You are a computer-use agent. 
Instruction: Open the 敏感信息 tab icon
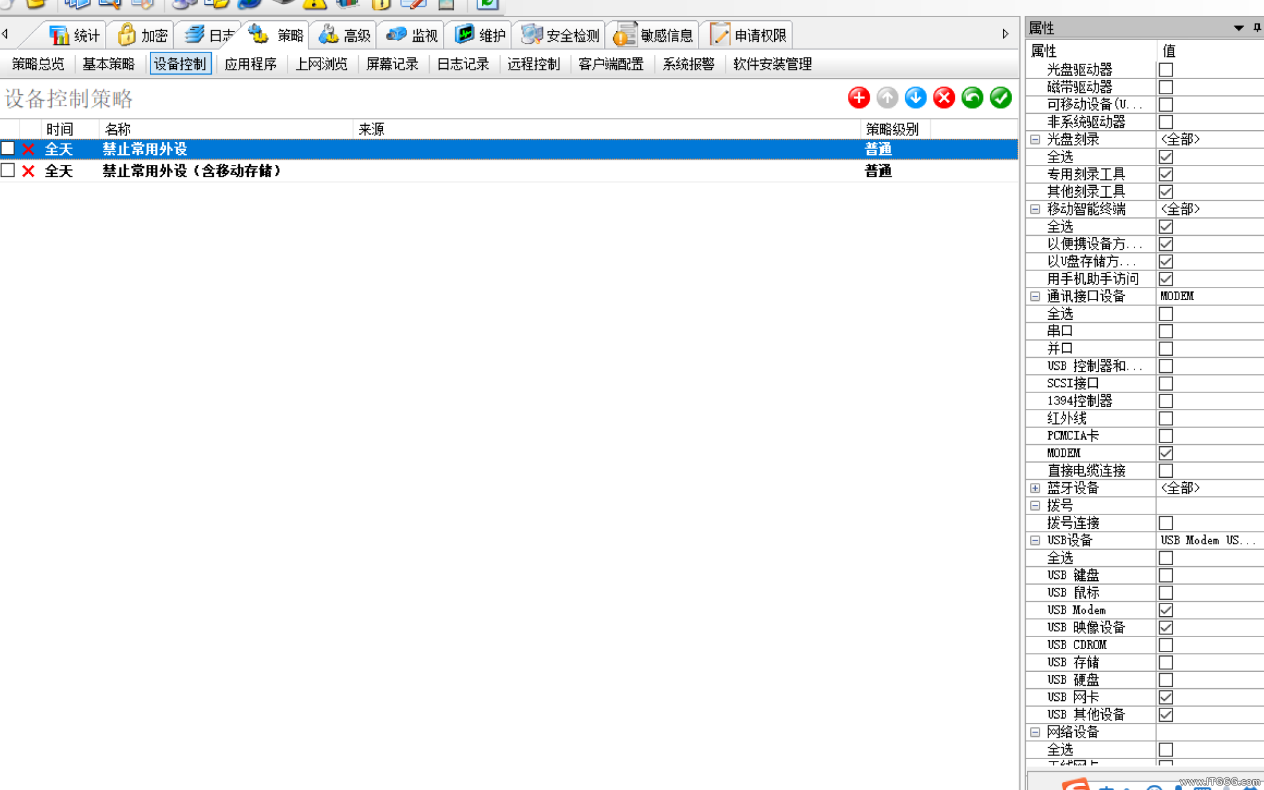coord(625,34)
